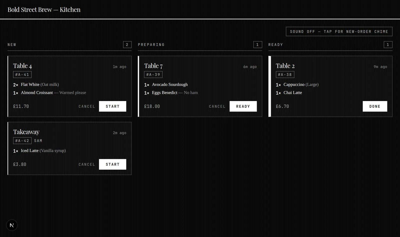Click the Takeaway card title
The width and height of the screenshot is (400, 237).
[x=26, y=132]
